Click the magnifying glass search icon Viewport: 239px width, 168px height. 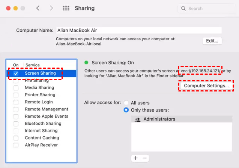(x=183, y=8)
